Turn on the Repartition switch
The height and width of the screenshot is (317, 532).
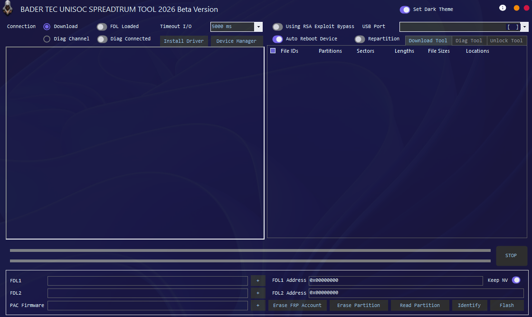360,39
